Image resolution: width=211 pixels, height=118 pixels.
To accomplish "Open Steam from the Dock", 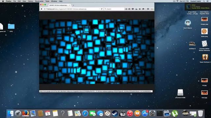I will point(115,113).
